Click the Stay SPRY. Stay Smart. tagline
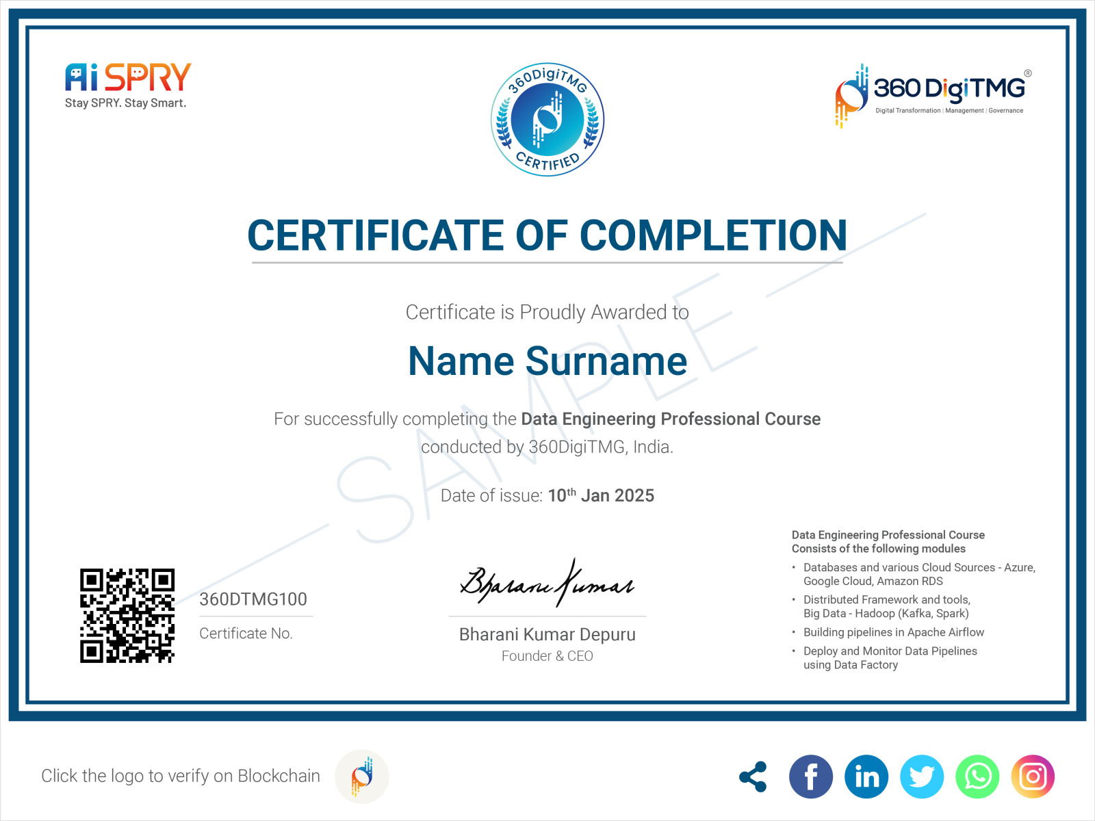 pos(126,103)
